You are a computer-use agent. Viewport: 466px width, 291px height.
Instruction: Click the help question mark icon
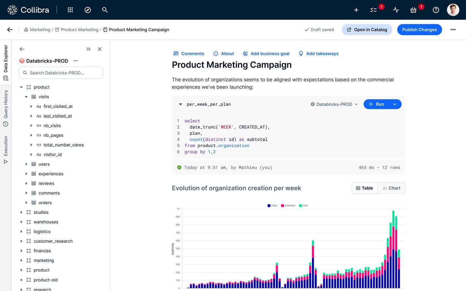click(x=436, y=10)
